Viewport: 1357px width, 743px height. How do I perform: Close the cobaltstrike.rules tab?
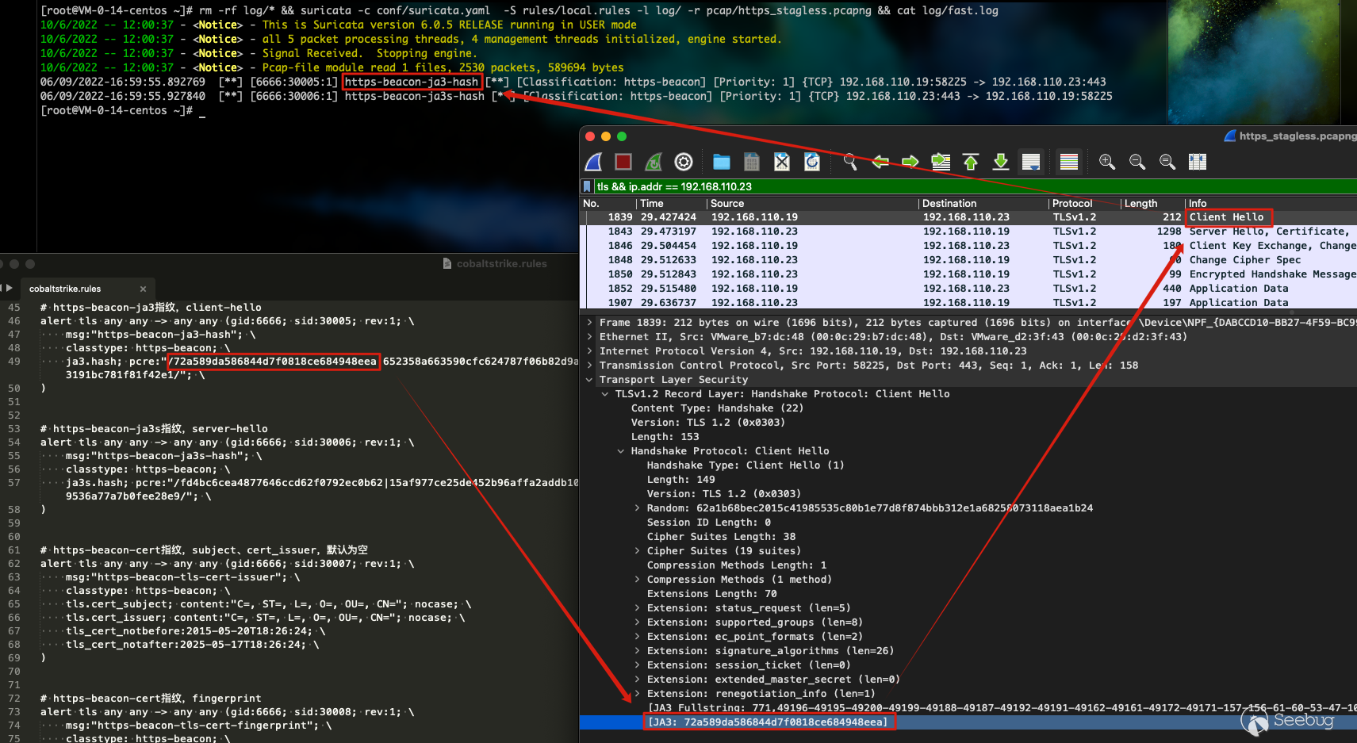[143, 289]
